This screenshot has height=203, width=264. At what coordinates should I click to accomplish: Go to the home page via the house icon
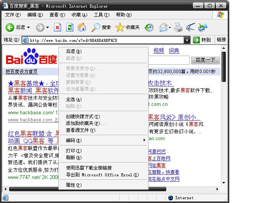pyautogui.click(x=82, y=27)
